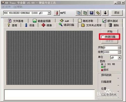This screenshot has width=126, height=102.
Task: Maximize the HD Tune window
Action: [x=119, y=3]
